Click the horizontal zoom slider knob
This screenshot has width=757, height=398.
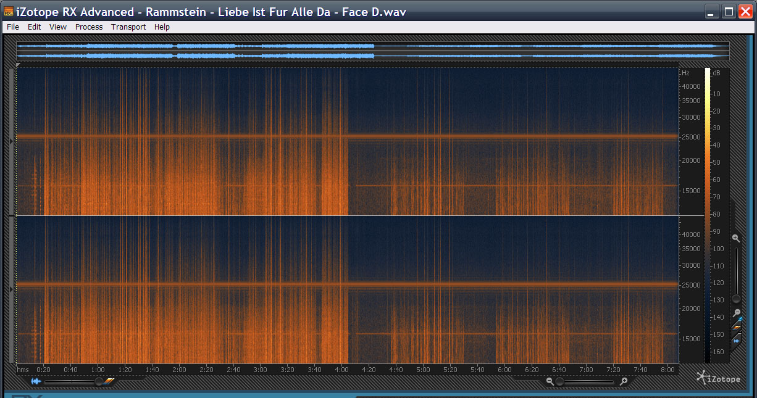559,382
